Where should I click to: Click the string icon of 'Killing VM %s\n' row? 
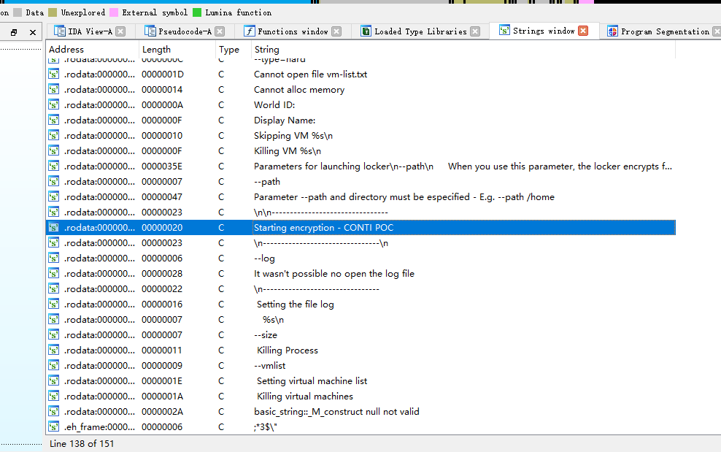coord(54,151)
